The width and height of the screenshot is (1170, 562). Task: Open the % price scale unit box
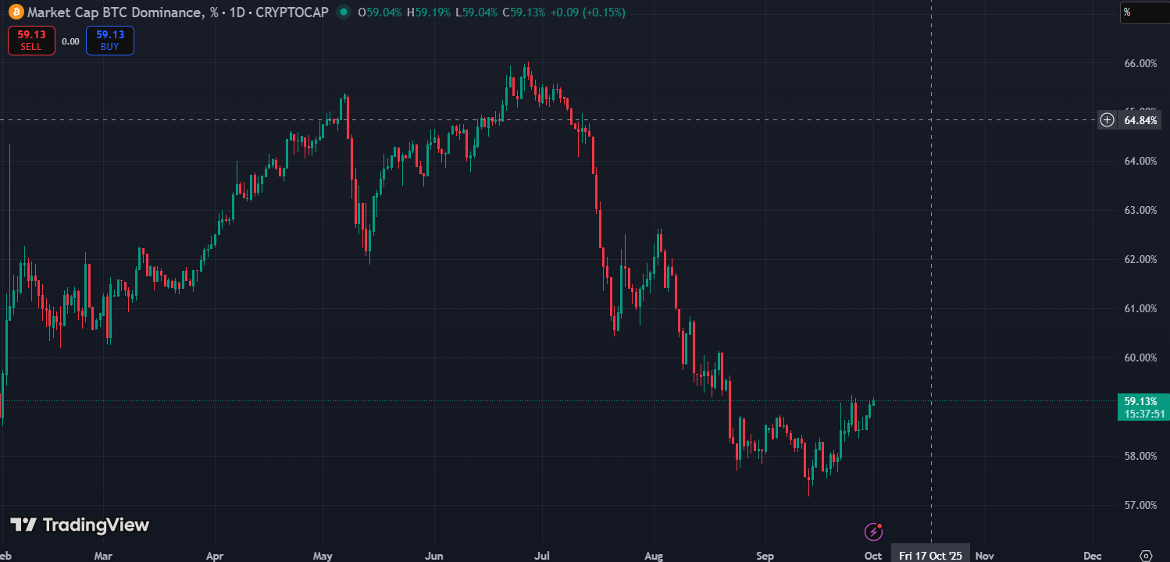1144,12
